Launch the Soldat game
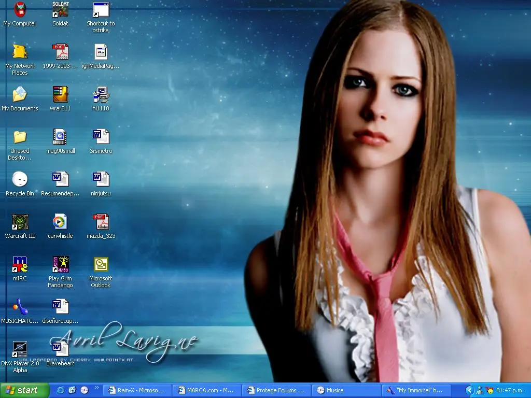531x398 pixels. [x=61, y=10]
